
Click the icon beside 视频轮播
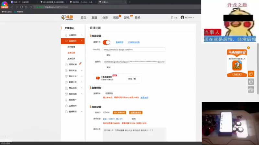pyautogui.click(x=66, y=65)
